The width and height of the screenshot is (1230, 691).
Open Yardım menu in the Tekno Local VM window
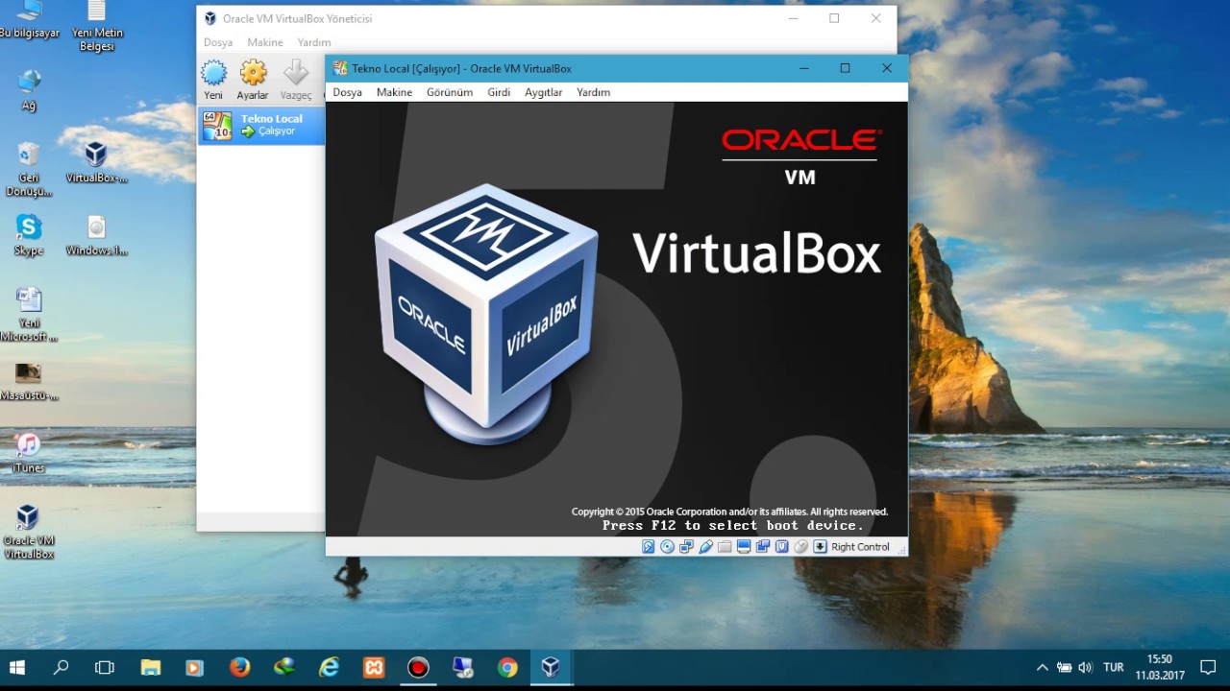pyautogui.click(x=593, y=92)
